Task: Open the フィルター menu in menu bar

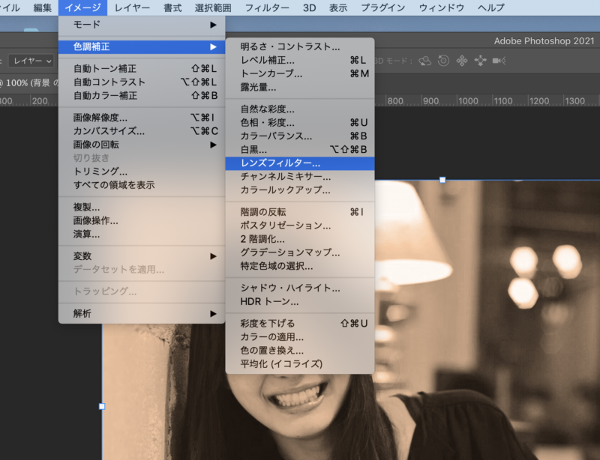Action: 266,7
